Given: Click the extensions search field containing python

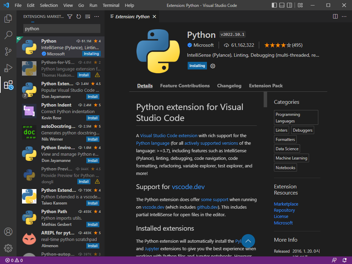Looking at the screenshot, I should click(x=62, y=29).
